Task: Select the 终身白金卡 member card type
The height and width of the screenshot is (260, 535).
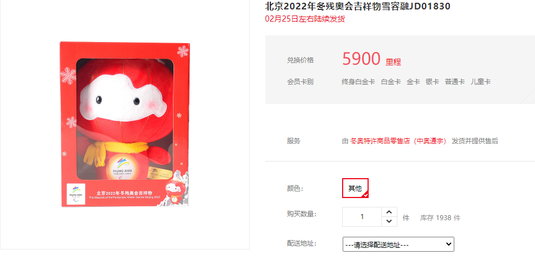Action: point(358,82)
